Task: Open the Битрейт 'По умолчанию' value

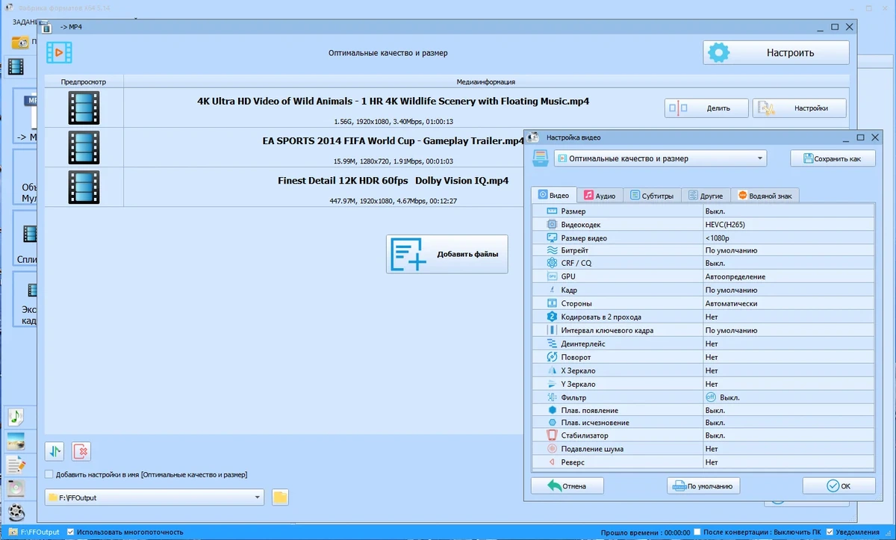Action: [x=788, y=250]
